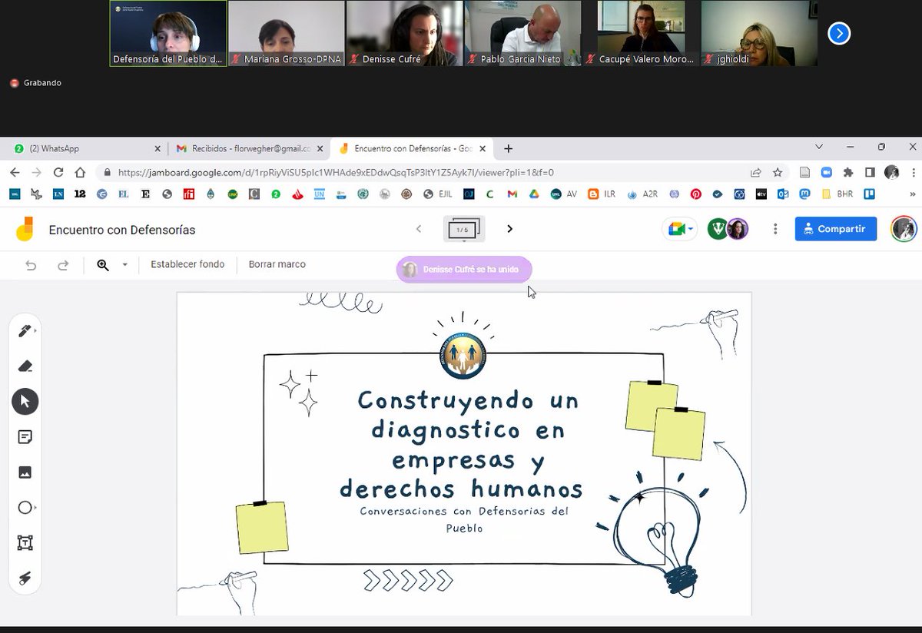
Task: Undo the last action
Action: [x=31, y=265]
